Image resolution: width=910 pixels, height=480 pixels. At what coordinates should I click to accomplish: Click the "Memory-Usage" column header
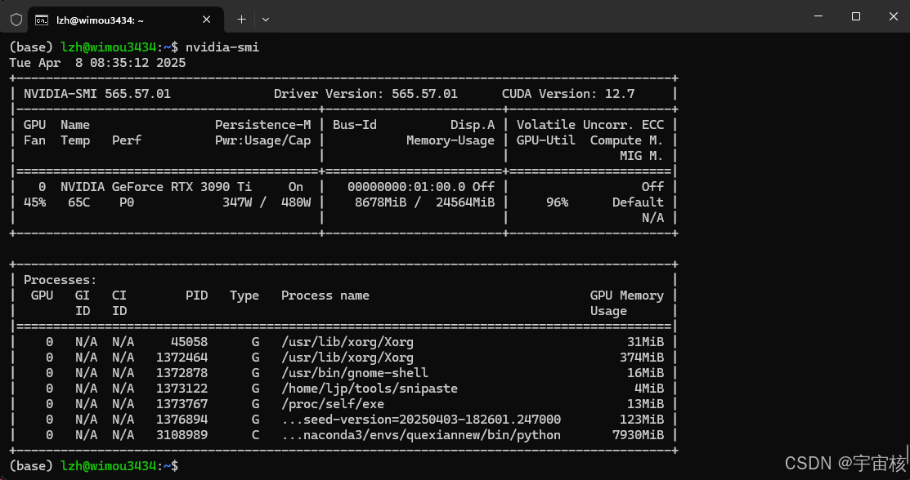click(x=451, y=140)
